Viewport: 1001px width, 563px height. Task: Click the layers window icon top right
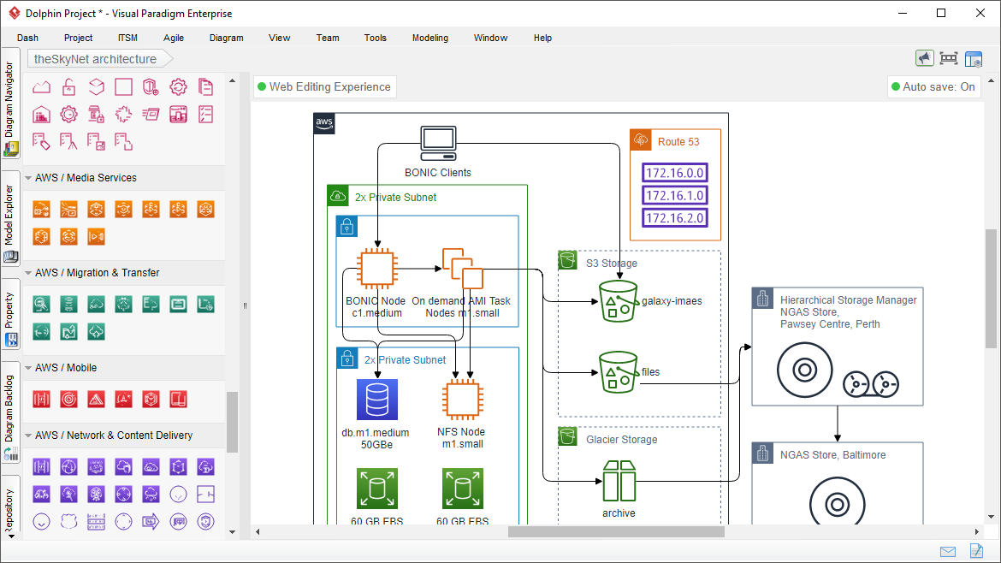coord(973,57)
